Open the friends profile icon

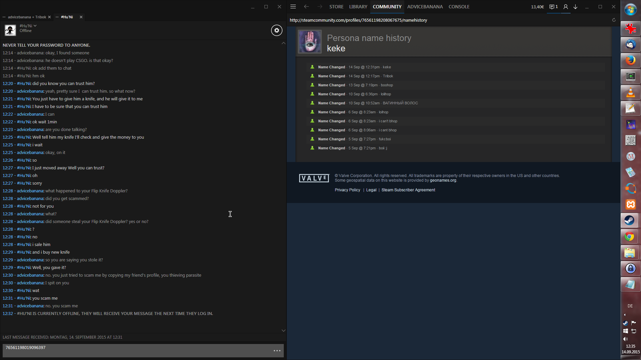pyautogui.click(x=566, y=7)
